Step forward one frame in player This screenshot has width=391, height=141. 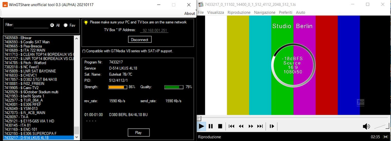[x=272, y=126]
